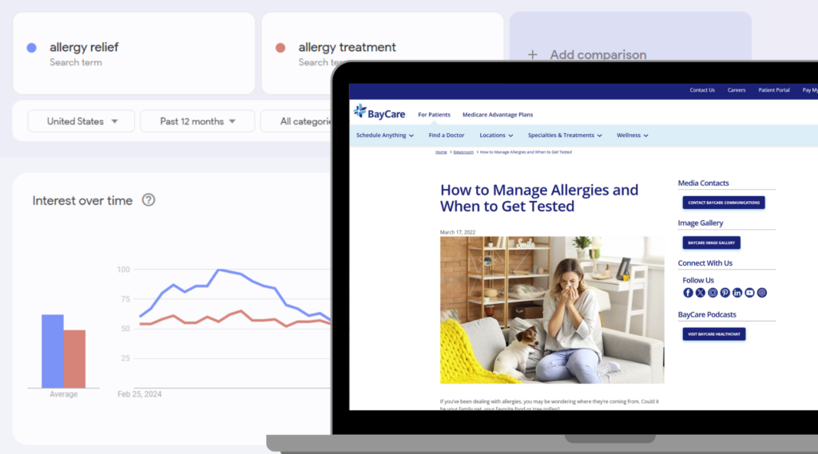Open United States region dropdown
This screenshot has height=454, width=818.
click(x=81, y=121)
